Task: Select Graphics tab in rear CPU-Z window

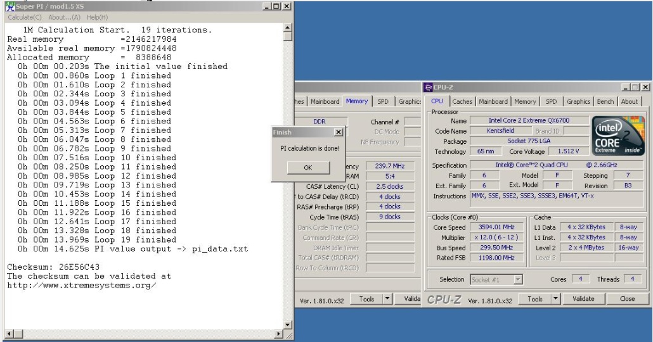Action: (x=409, y=101)
